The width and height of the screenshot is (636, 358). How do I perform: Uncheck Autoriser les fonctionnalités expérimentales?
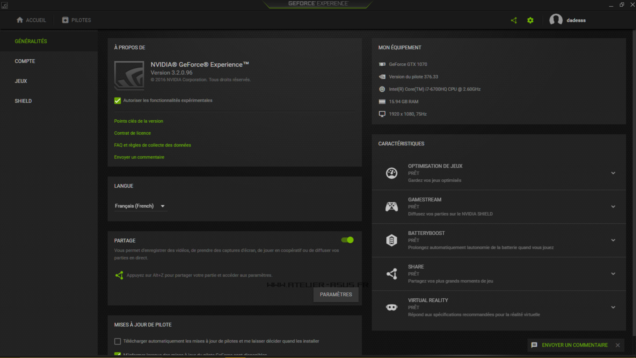pos(118,101)
